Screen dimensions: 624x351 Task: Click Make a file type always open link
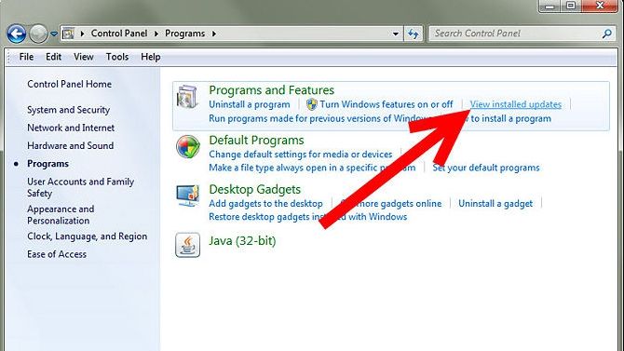[x=312, y=168]
